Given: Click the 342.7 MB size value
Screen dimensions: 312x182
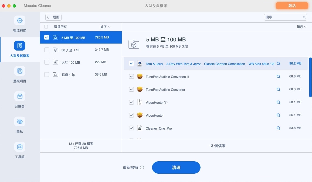Looking at the screenshot, I should coord(102,50).
